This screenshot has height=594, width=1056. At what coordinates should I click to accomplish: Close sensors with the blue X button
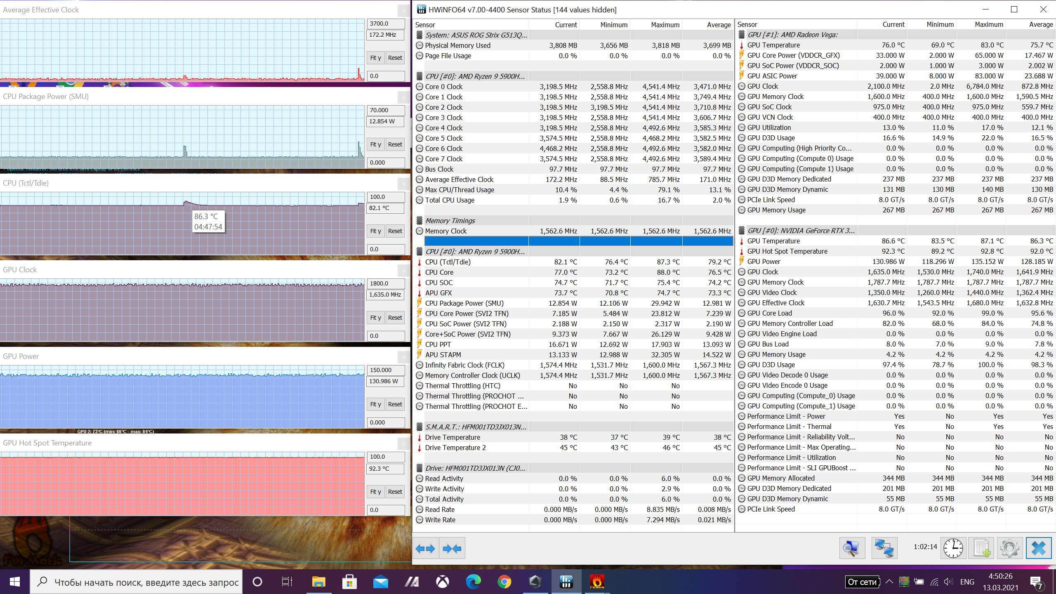1038,548
